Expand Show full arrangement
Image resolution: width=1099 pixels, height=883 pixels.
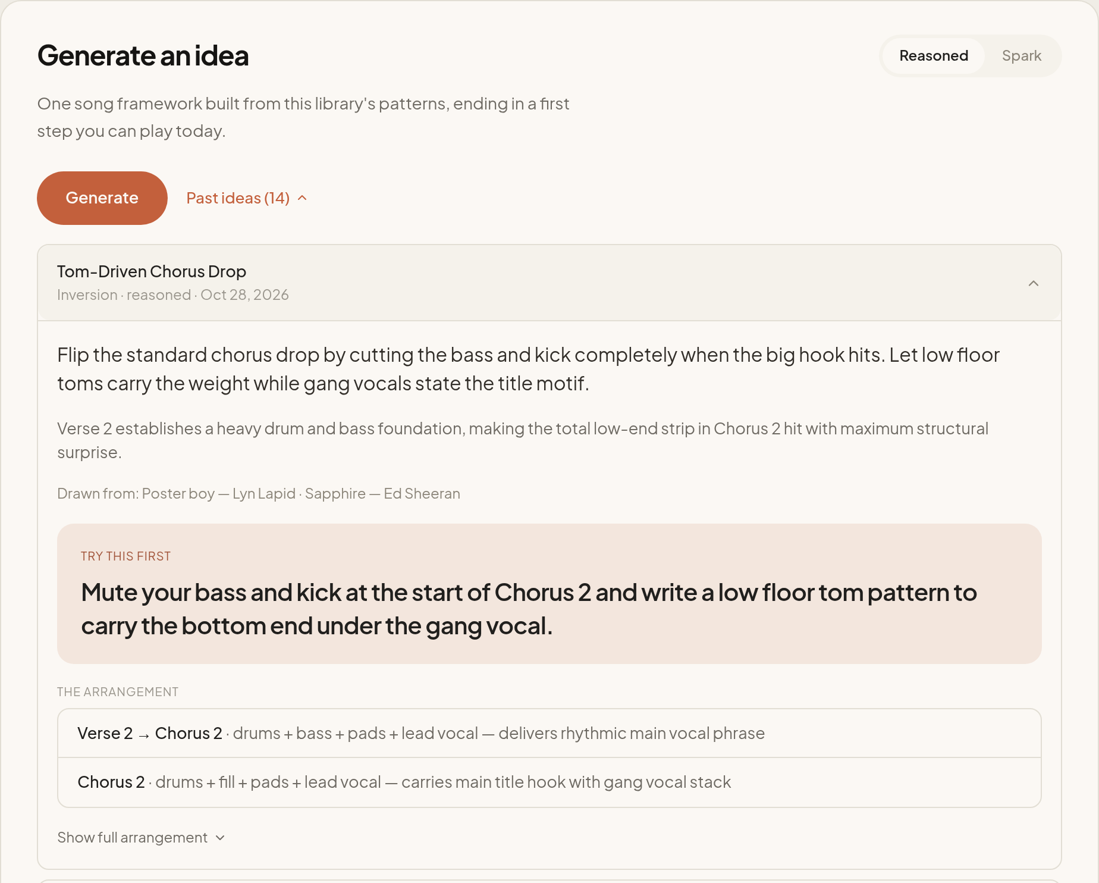pos(142,838)
